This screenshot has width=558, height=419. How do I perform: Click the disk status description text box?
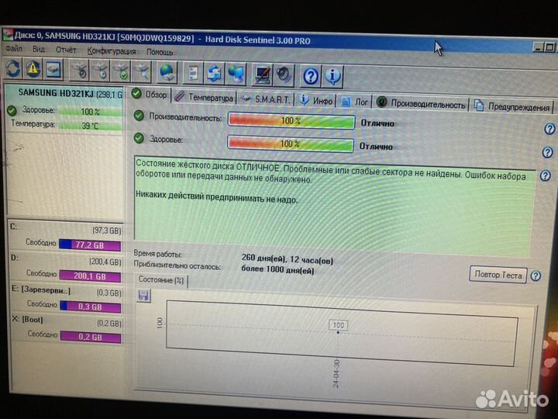335,206
